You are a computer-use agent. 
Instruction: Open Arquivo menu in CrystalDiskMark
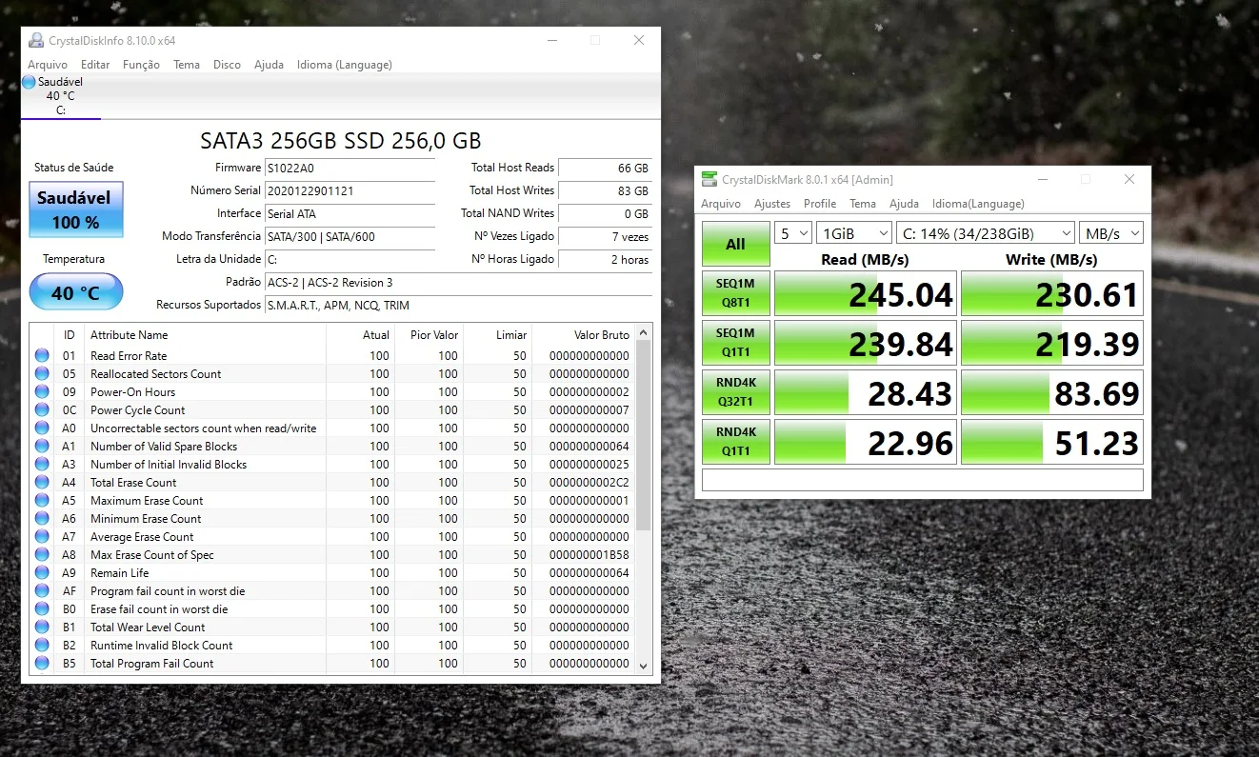click(721, 204)
